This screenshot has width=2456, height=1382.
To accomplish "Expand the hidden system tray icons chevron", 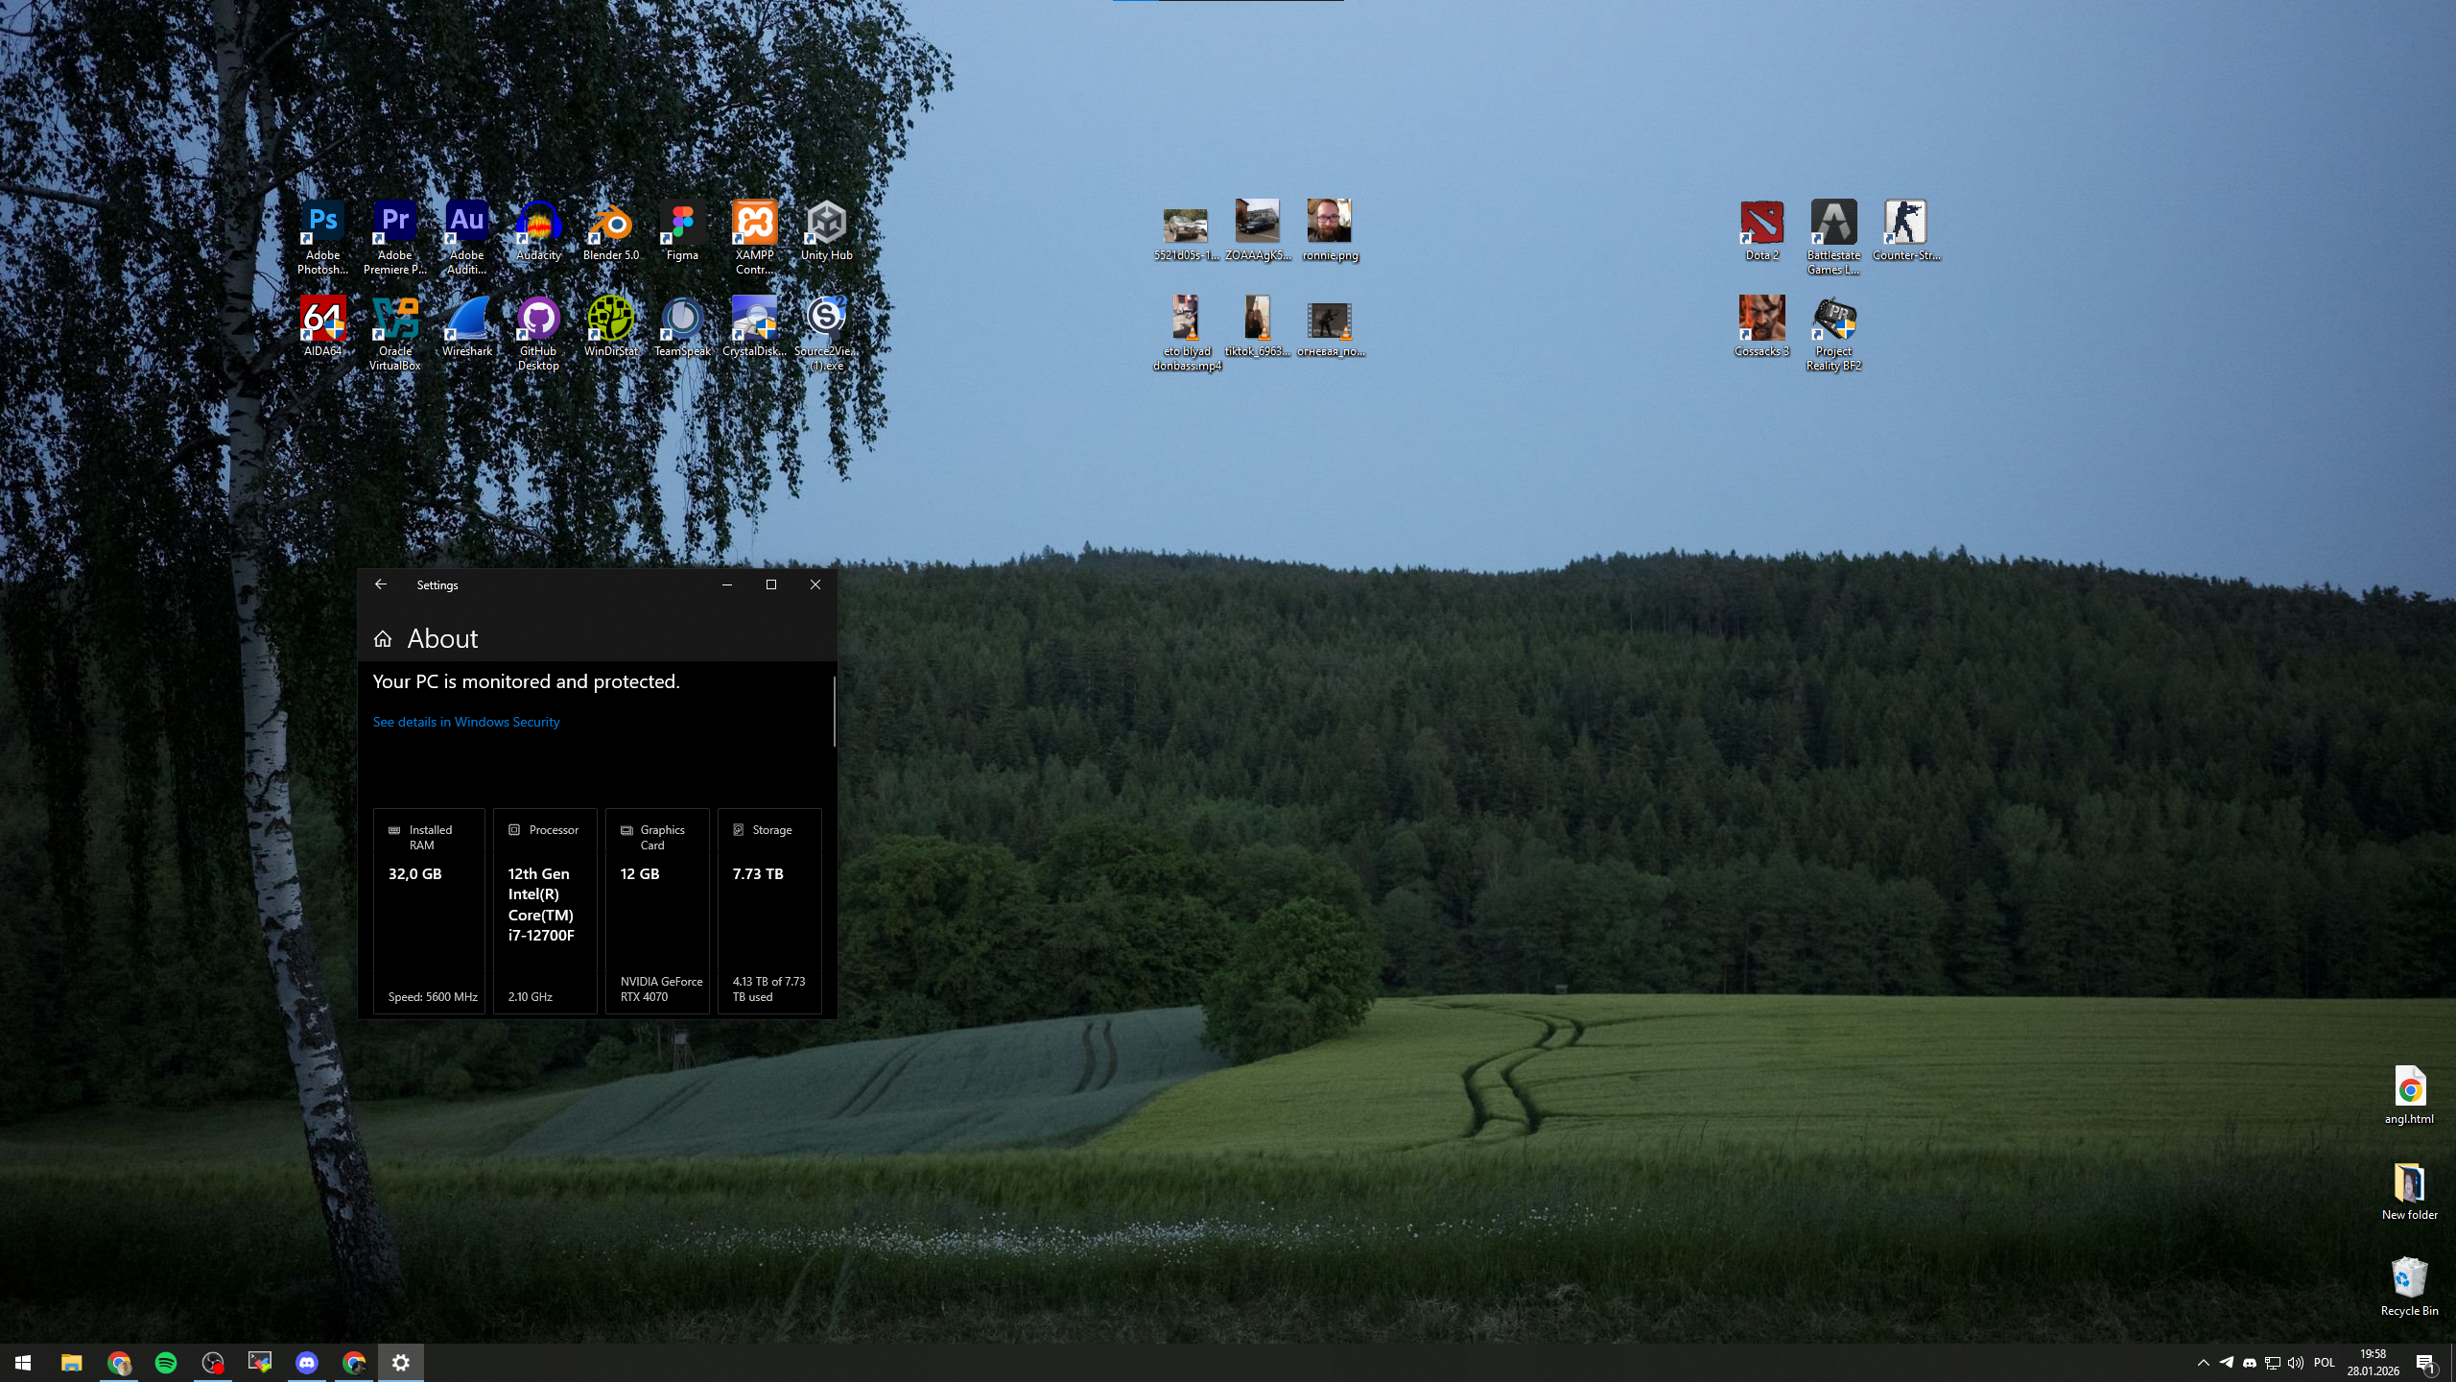I will pyautogui.click(x=2204, y=1363).
